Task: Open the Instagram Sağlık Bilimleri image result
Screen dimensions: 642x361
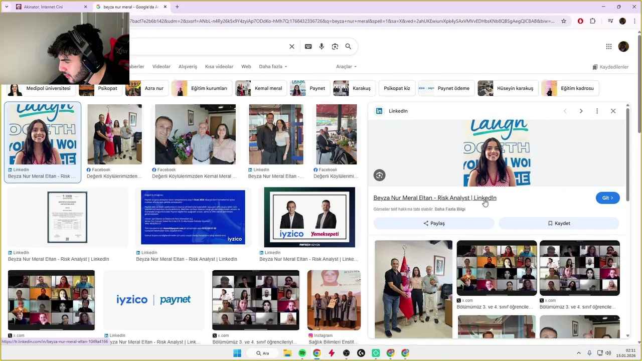Action: point(334,300)
